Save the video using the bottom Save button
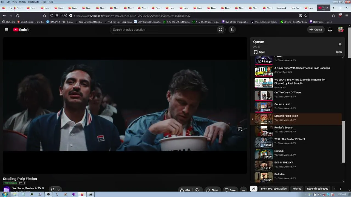 230,190
